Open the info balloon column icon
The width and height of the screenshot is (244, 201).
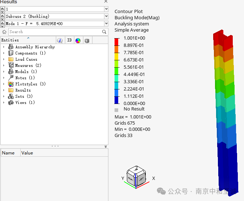coord(60,40)
